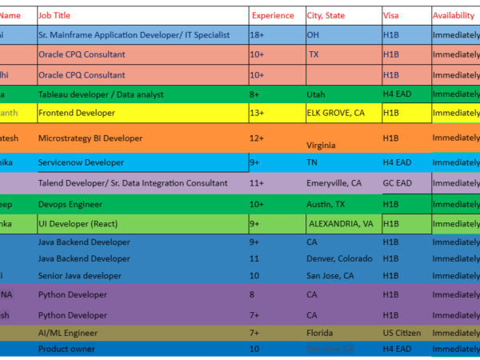Click the Microstrategy BI Developer cell
This screenshot has width=480, height=360.
(x=90, y=138)
